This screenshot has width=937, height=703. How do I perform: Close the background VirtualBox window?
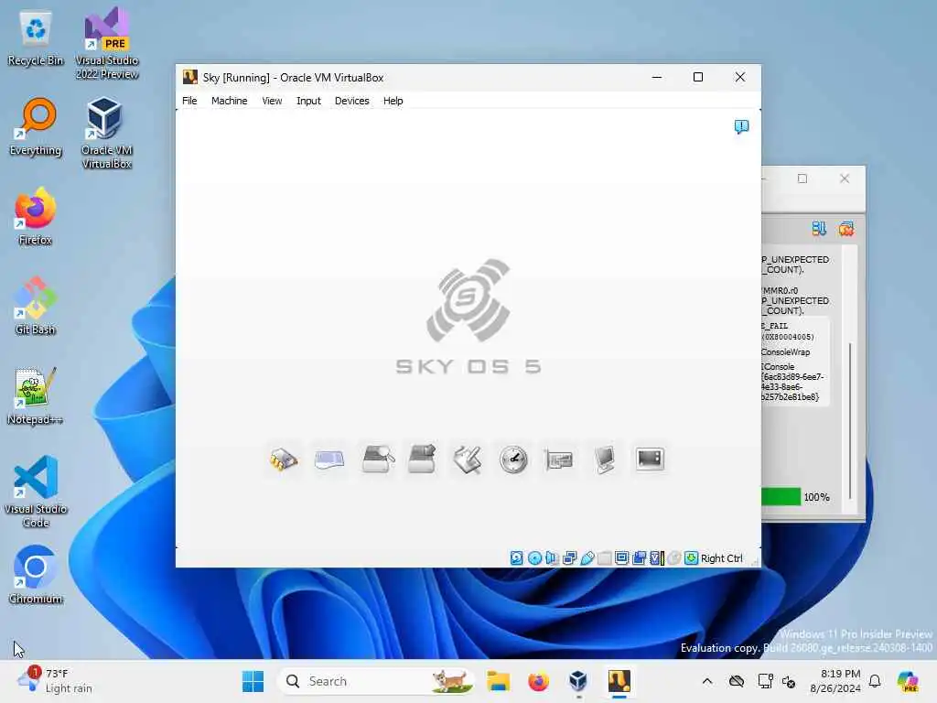(x=844, y=178)
